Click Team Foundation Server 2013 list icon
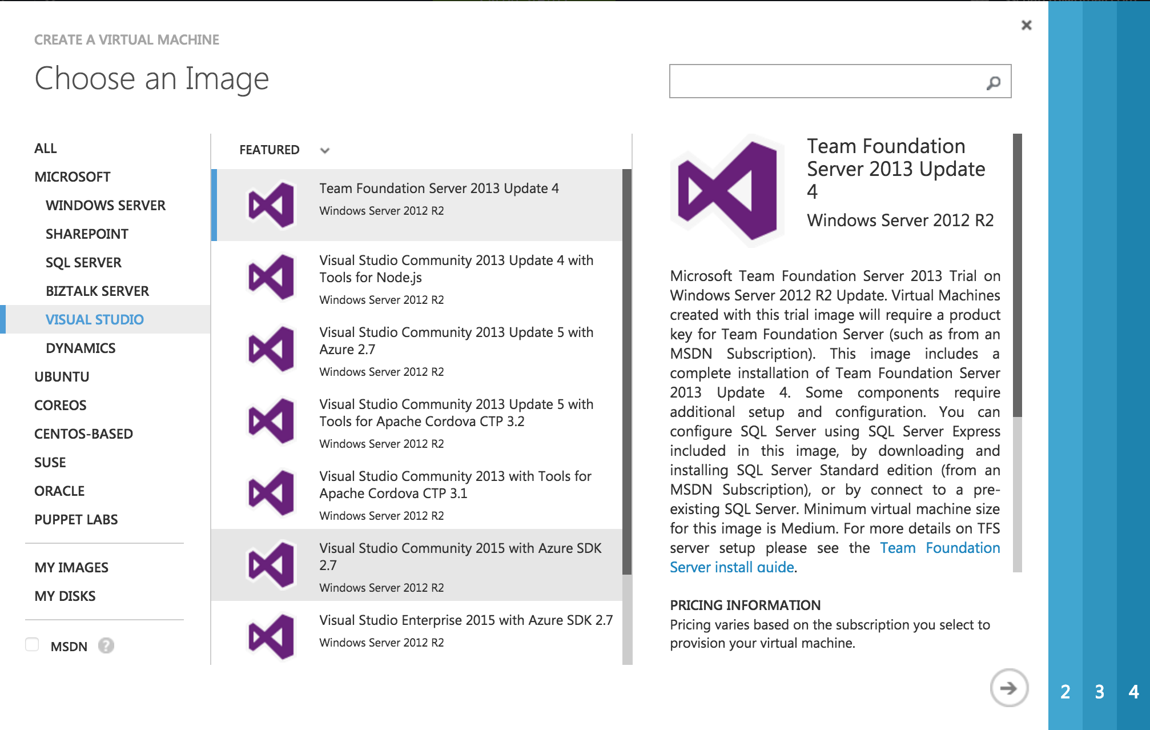Image resolution: width=1150 pixels, height=730 pixels. click(271, 205)
